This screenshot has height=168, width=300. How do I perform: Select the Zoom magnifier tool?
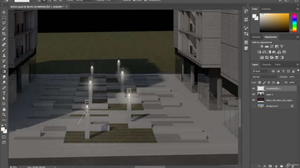4,115
